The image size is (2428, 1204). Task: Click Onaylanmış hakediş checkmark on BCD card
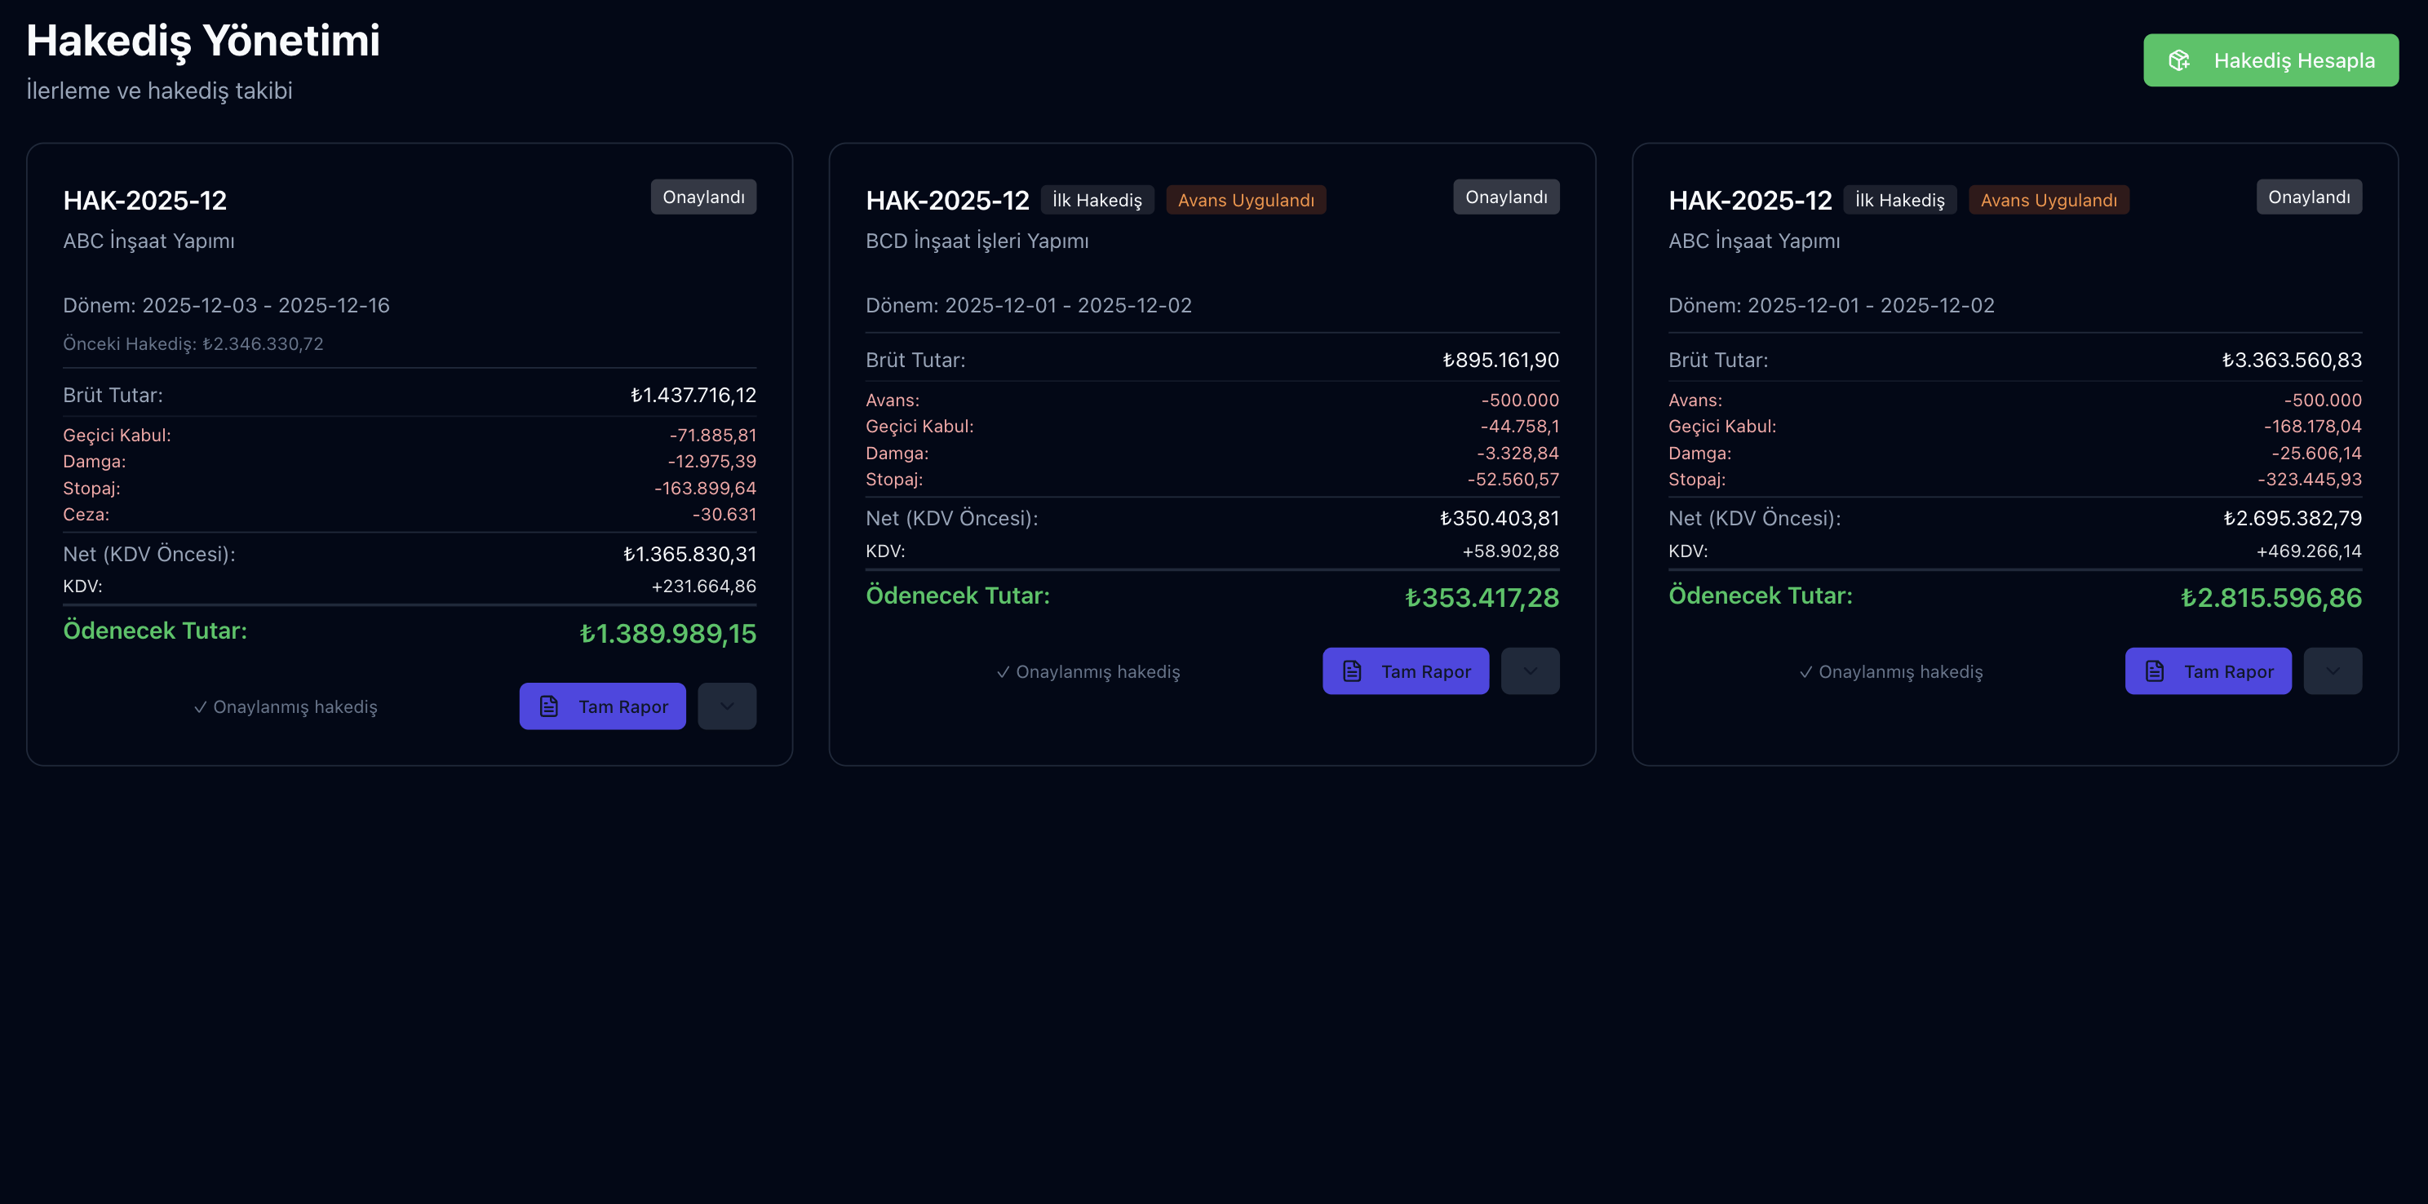[x=1004, y=671]
